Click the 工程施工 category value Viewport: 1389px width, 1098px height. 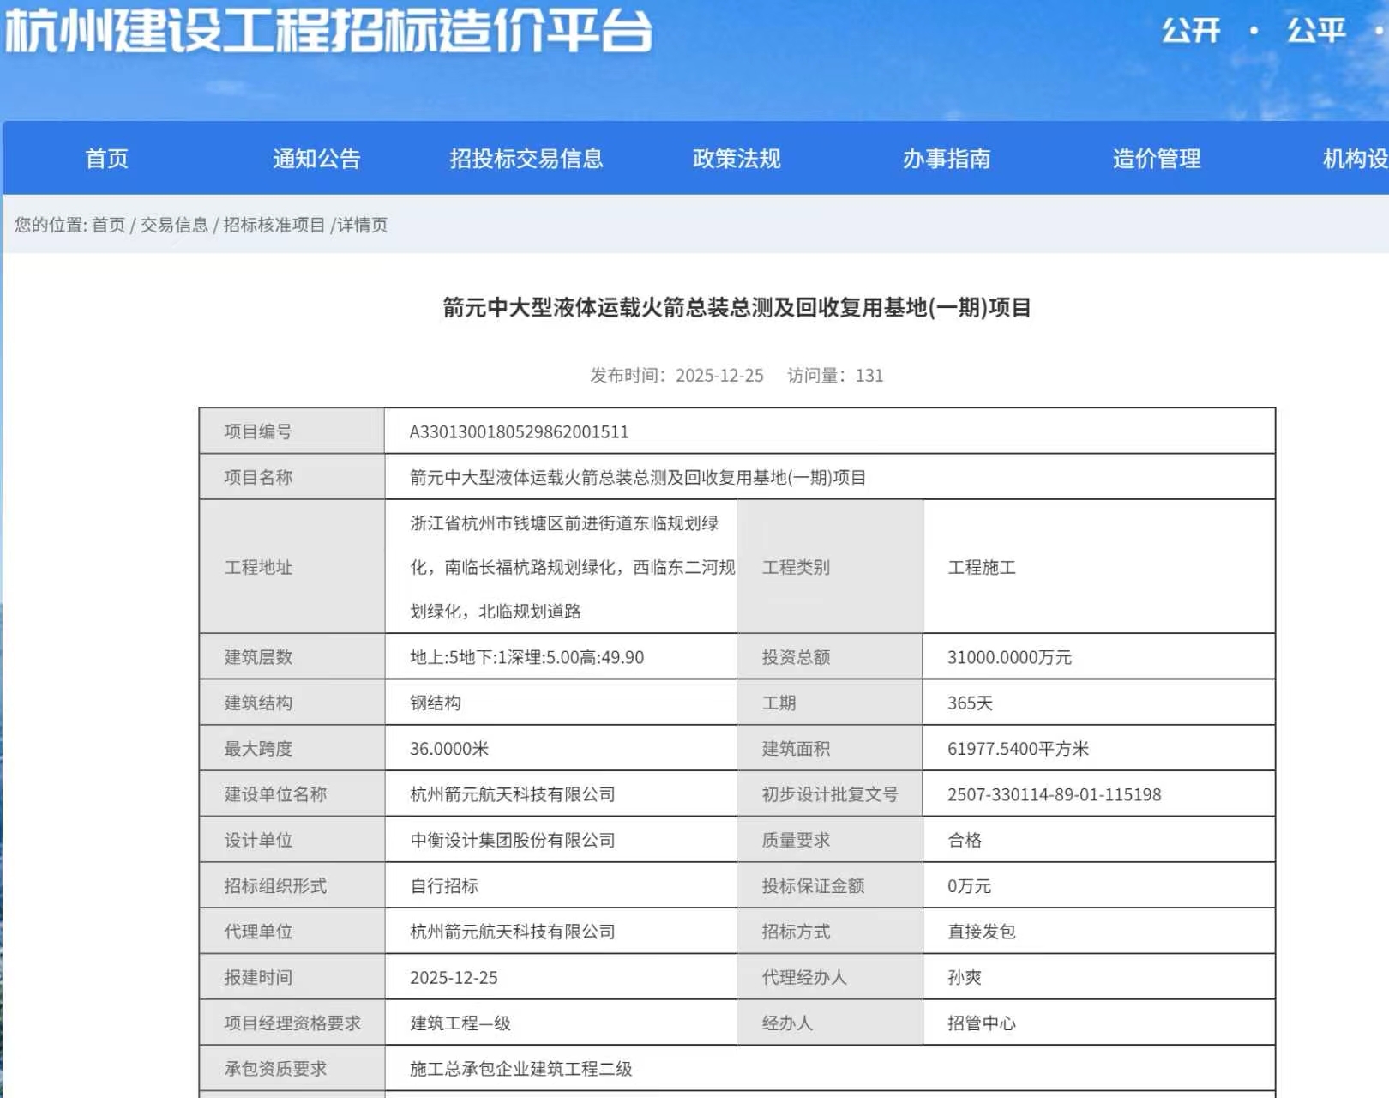982,568
